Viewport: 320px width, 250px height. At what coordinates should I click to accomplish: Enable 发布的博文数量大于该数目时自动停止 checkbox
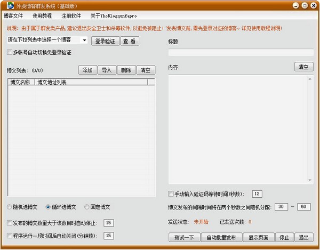point(10,223)
